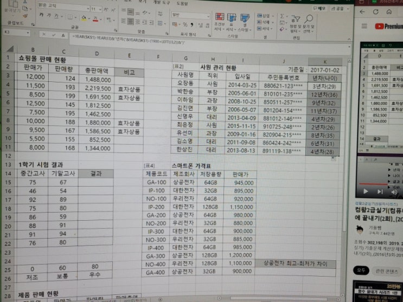This screenshot has height=302, width=403.
Task: Click the middle vertical align icon
Action: pos(131,12)
